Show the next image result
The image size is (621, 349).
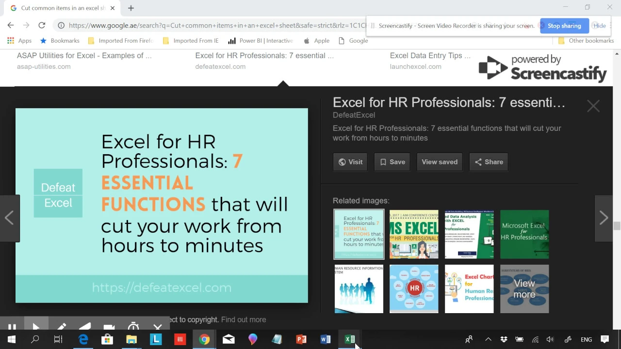tap(604, 218)
